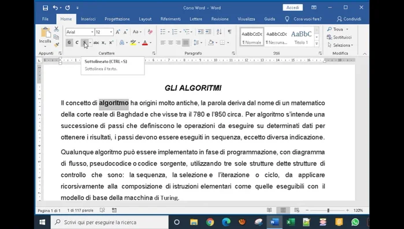Align text right
This screenshot has height=229, width=404.
[x=178, y=43]
